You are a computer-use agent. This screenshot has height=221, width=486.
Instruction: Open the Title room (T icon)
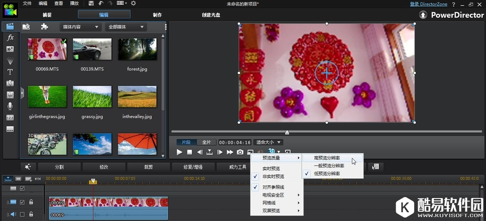10,72
